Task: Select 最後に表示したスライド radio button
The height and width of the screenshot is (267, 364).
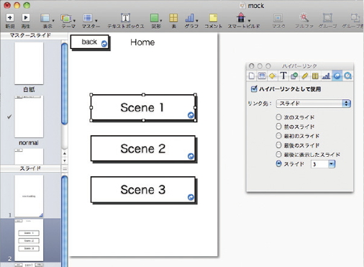Action: tap(278, 155)
